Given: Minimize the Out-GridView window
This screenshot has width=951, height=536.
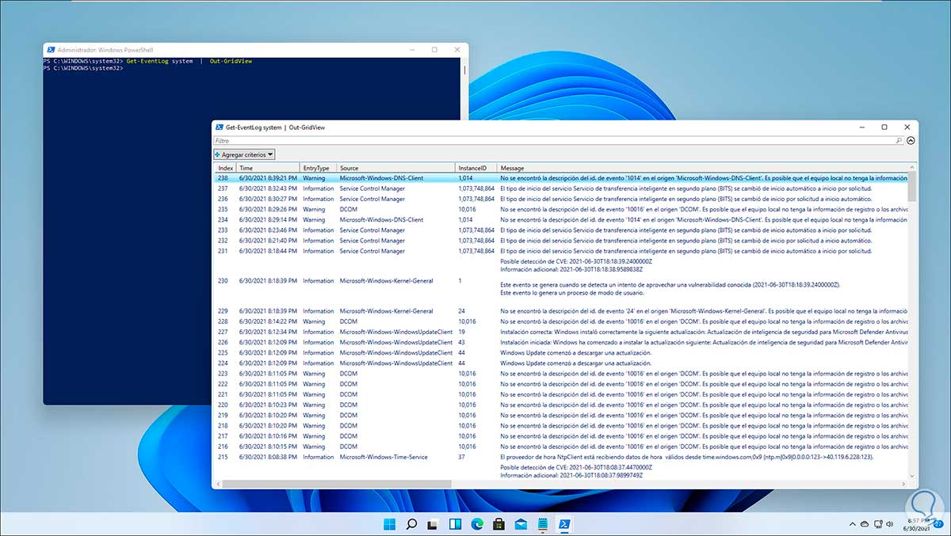Looking at the screenshot, I should pos(862,127).
